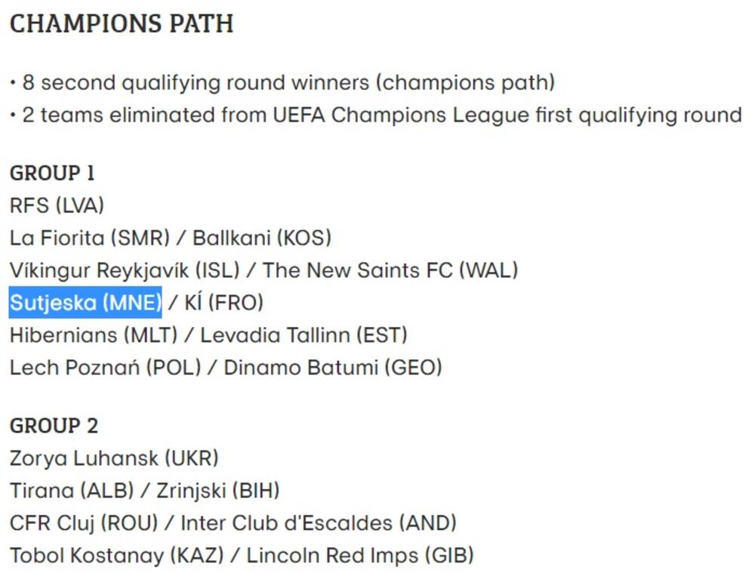Click Lech Poznań (POL) team name

click(105, 368)
